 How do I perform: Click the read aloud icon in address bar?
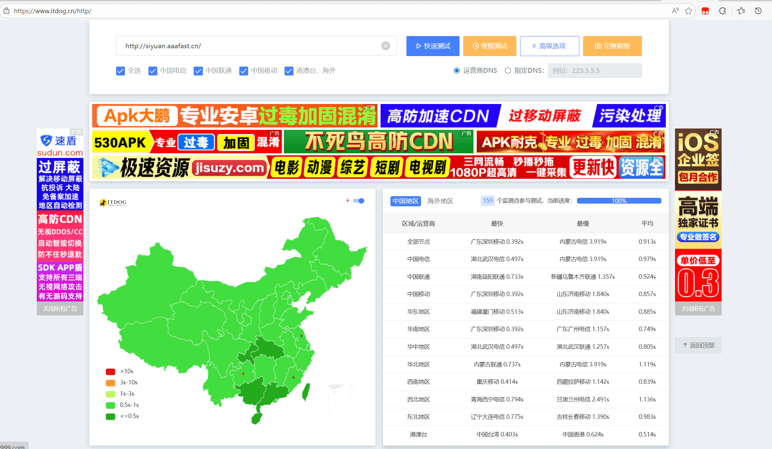(x=675, y=11)
